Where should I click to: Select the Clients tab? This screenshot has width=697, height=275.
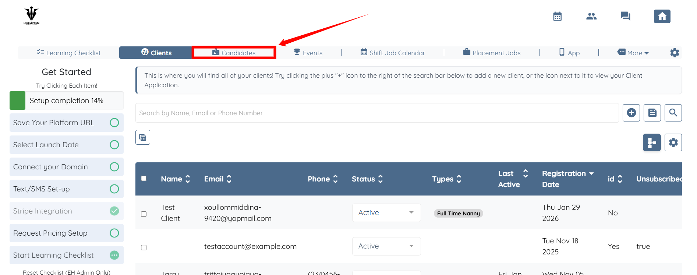pos(156,53)
